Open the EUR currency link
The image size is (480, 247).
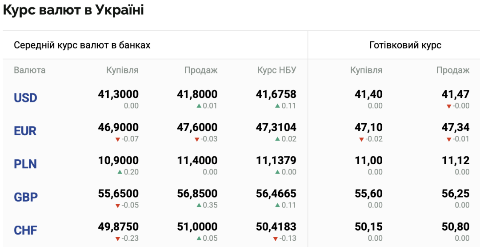pos(25,131)
